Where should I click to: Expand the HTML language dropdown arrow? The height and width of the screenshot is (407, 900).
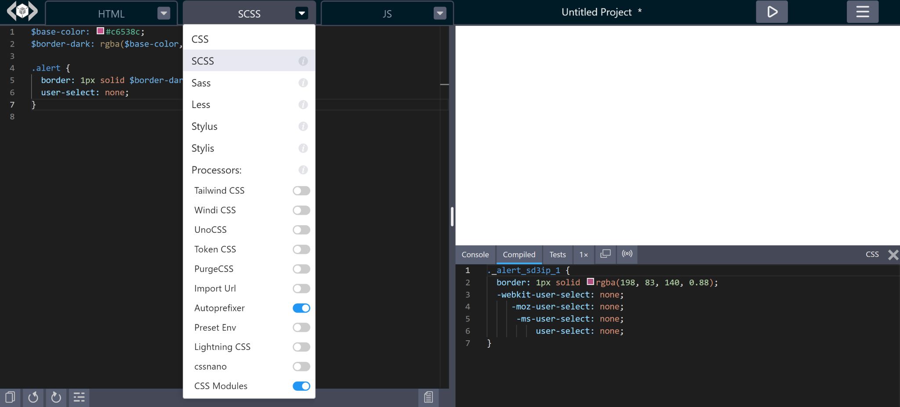[x=163, y=14]
